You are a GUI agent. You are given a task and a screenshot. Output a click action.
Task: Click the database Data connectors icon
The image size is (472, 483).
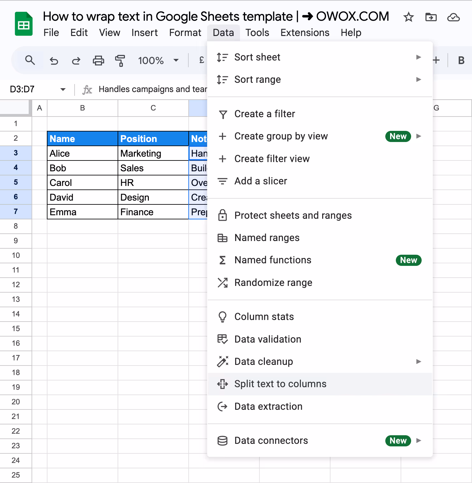(222, 441)
